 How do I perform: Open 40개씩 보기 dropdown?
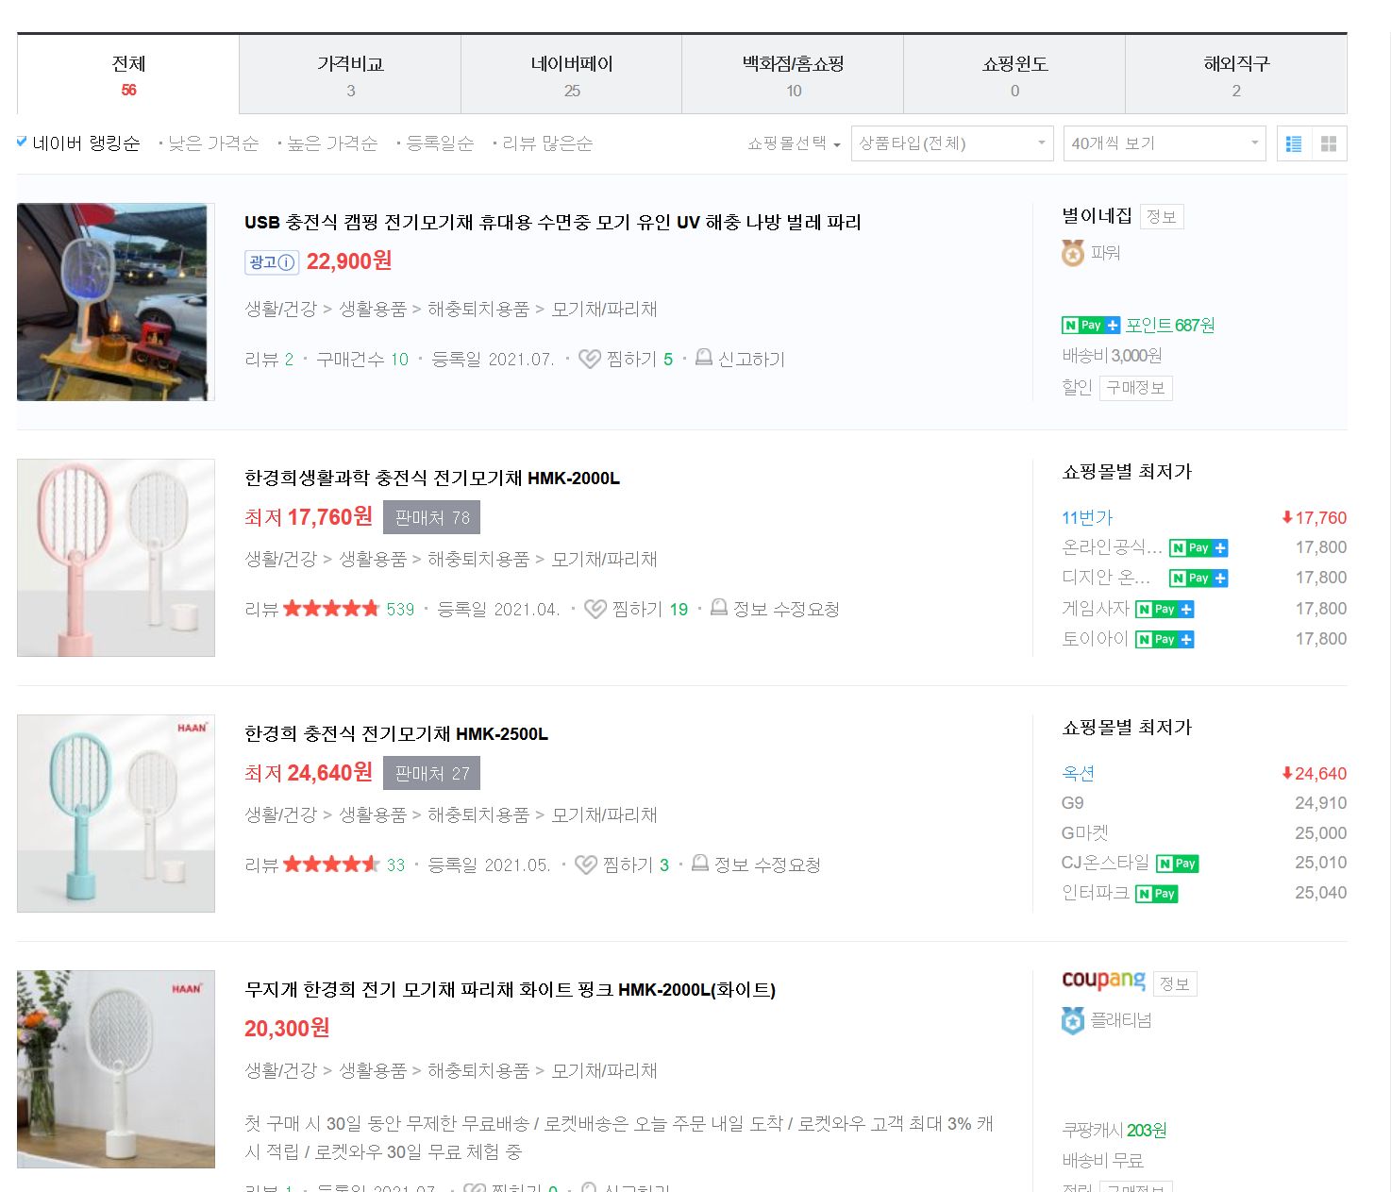point(1165,143)
